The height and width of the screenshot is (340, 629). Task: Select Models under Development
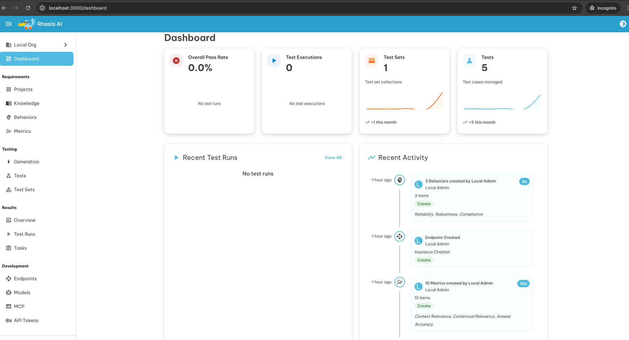pyautogui.click(x=22, y=292)
